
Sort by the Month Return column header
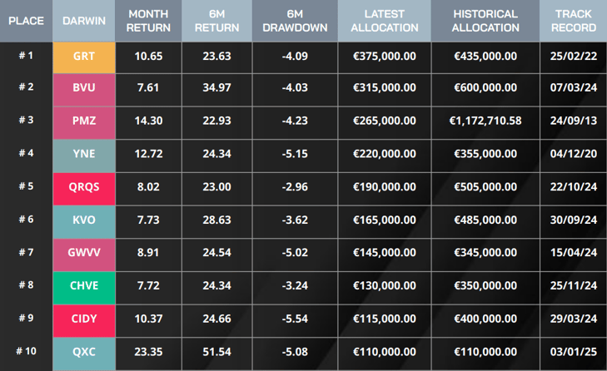pos(149,21)
